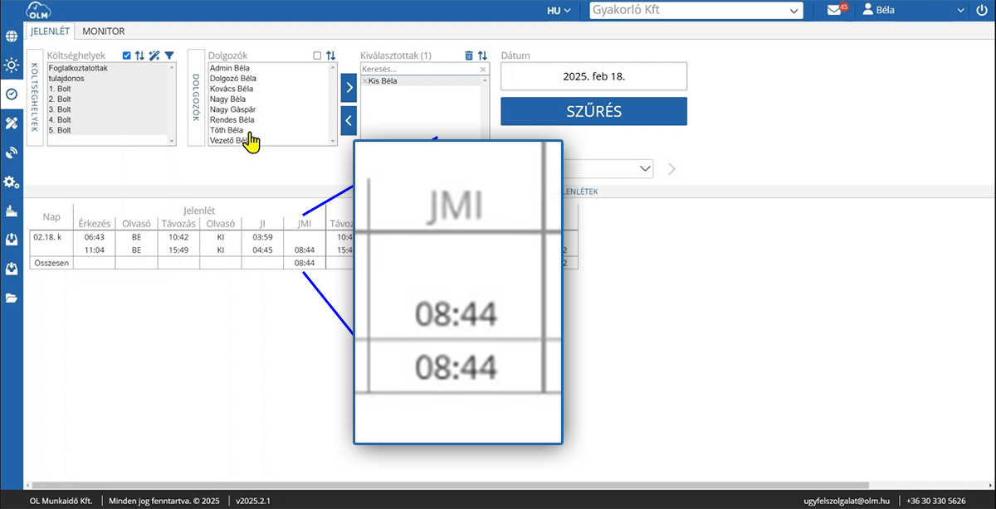Click the SZŰRÉS filter button
The image size is (996, 509).
[x=593, y=111]
